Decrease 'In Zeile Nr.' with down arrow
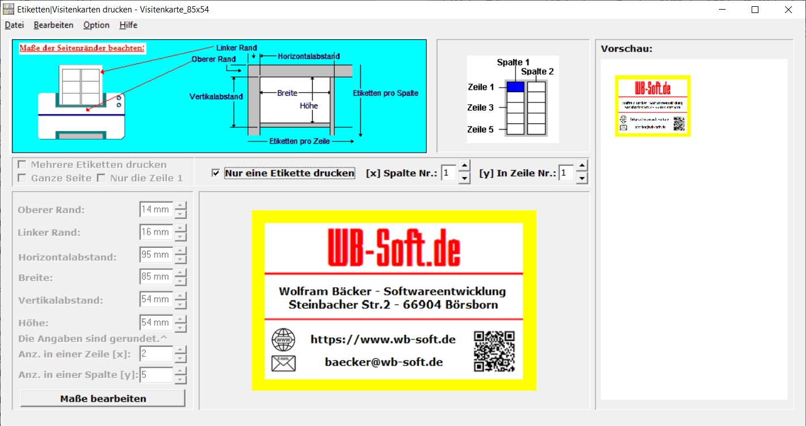Viewport: 806px width, 426px height. 582,178
